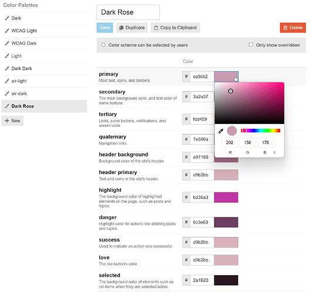Click the eyedropper icon in color picker

[x=221, y=131]
